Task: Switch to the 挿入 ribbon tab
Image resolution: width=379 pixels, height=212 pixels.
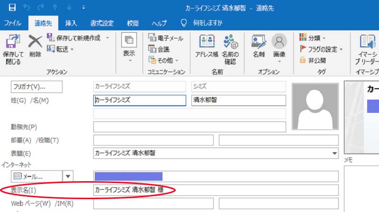Action: (71, 23)
